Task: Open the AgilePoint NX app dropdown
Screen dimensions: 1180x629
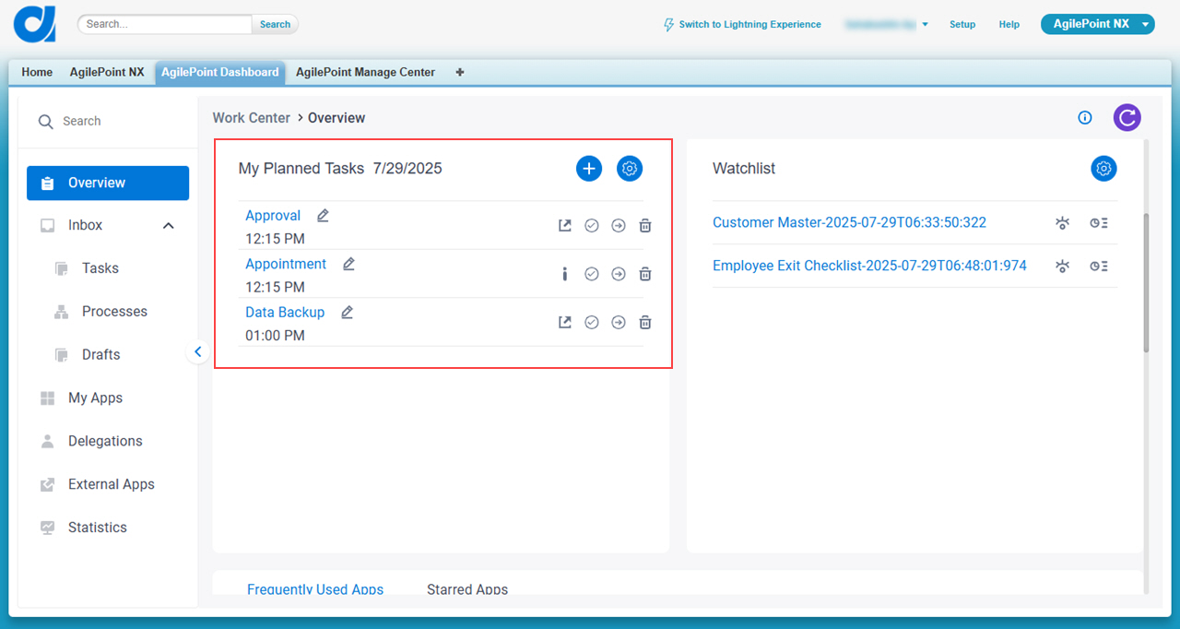Action: click(x=1097, y=24)
